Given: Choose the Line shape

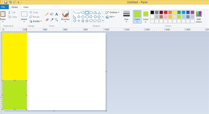Looking at the screenshot, I should 75,13.
